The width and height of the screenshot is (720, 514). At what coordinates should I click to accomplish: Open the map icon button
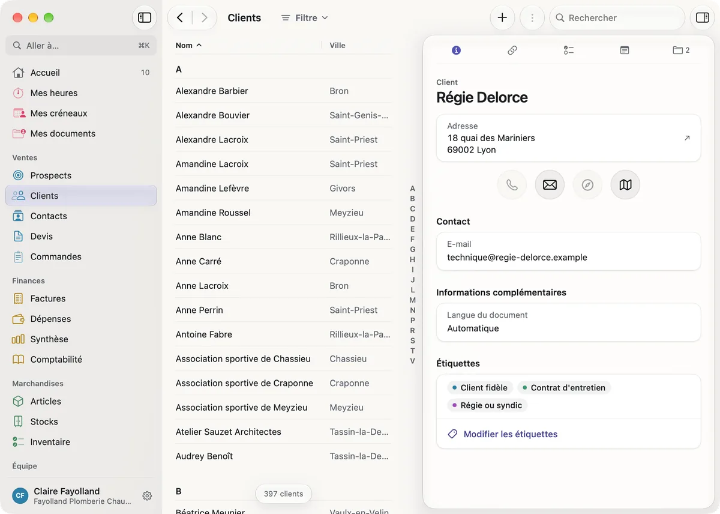coord(625,185)
